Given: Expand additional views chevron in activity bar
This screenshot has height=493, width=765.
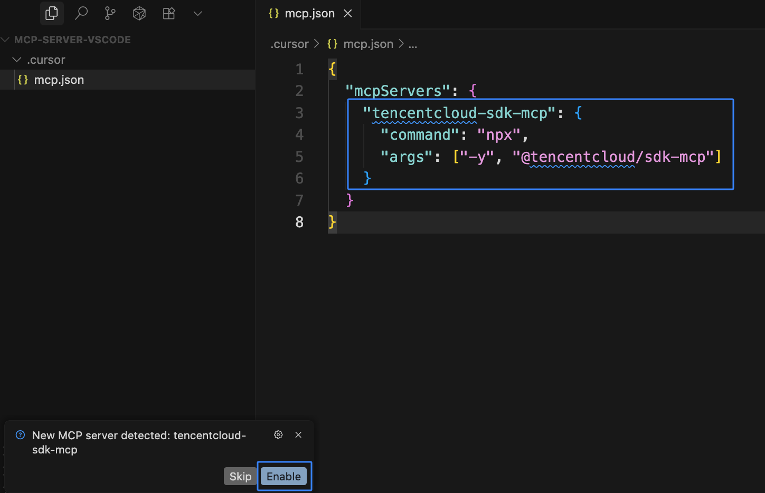Looking at the screenshot, I should pyautogui.click(x=198, y=13).
